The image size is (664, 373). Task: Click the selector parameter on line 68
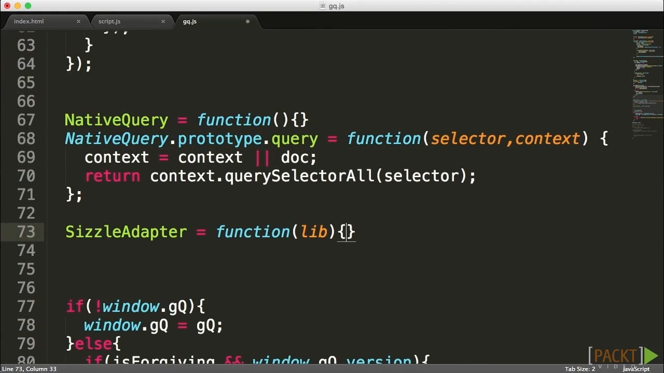468,139
